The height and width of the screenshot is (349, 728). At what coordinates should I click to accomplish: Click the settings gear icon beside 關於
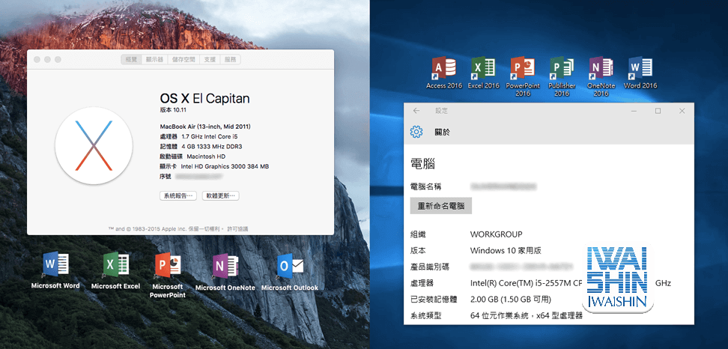[416, 133]
